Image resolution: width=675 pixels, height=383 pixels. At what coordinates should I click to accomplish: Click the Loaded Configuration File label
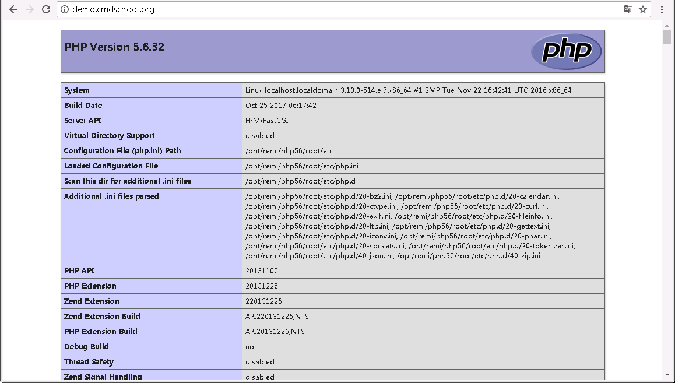tap(111, 166)
